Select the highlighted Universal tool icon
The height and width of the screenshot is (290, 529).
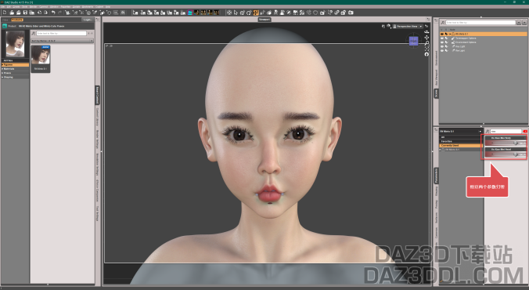[256, 13]
